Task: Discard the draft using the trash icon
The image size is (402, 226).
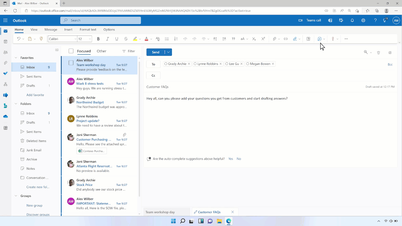Action: click(x=379, y=53)
